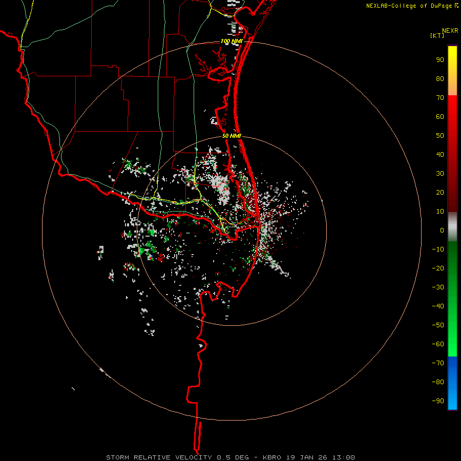Click the -30 value on the velocity scale
This screenshot has height=461, width=461.
click(438, 287)
